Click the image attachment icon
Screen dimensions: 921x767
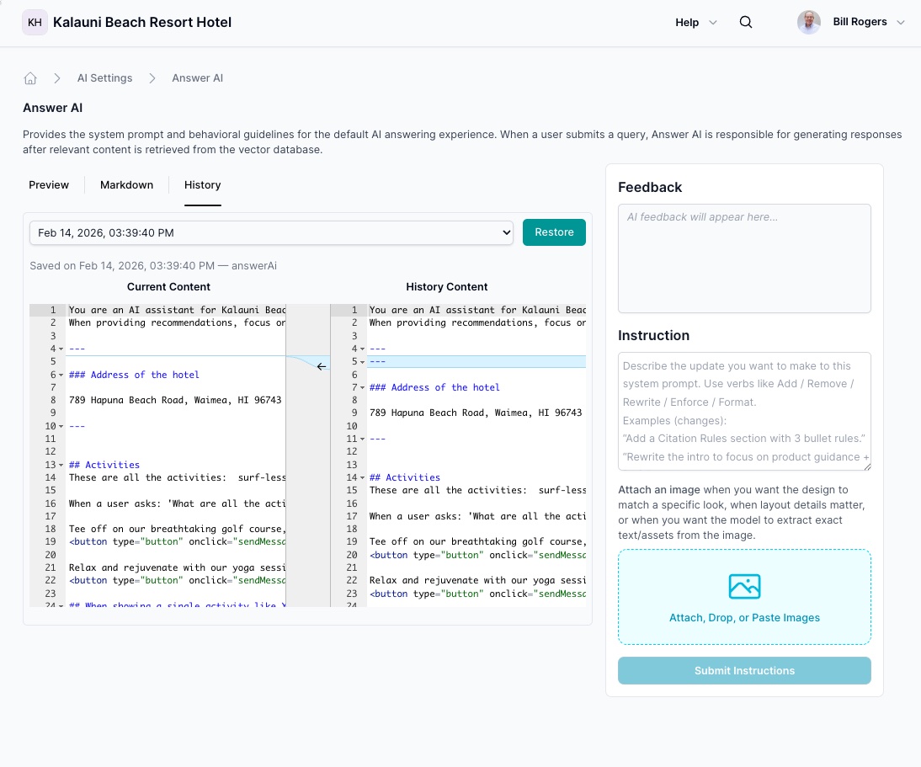pyautogui.click(x=744, y=586)
